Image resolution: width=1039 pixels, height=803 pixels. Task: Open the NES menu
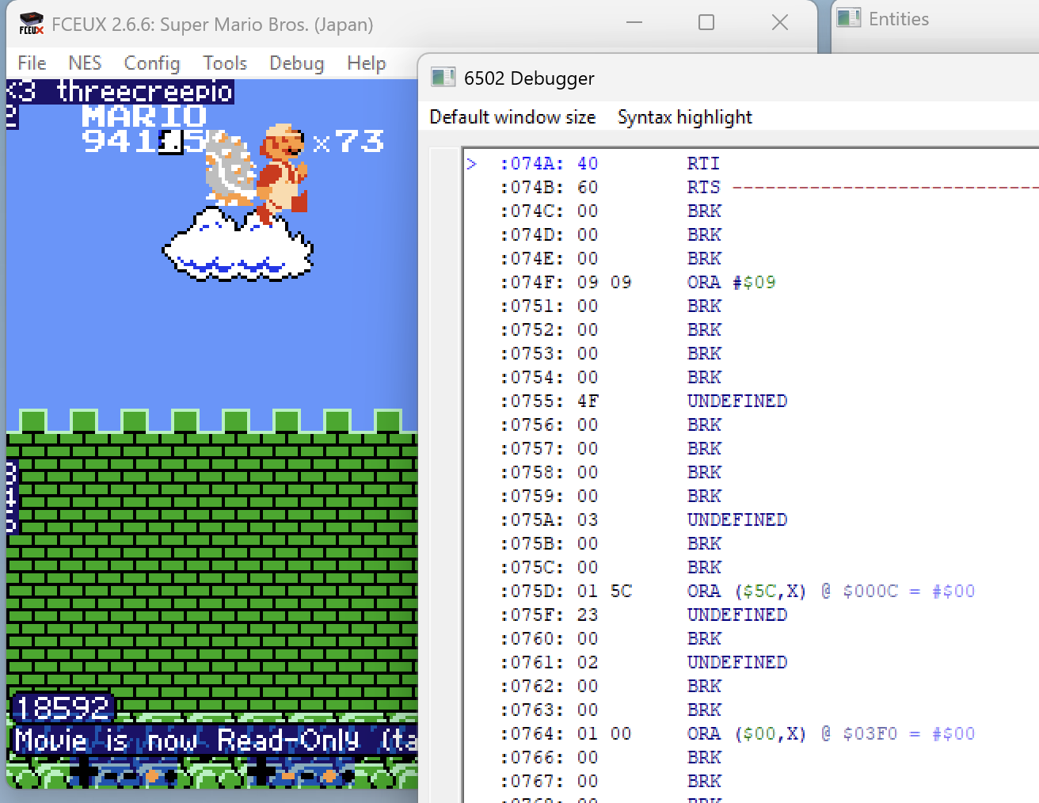point(85,63)
